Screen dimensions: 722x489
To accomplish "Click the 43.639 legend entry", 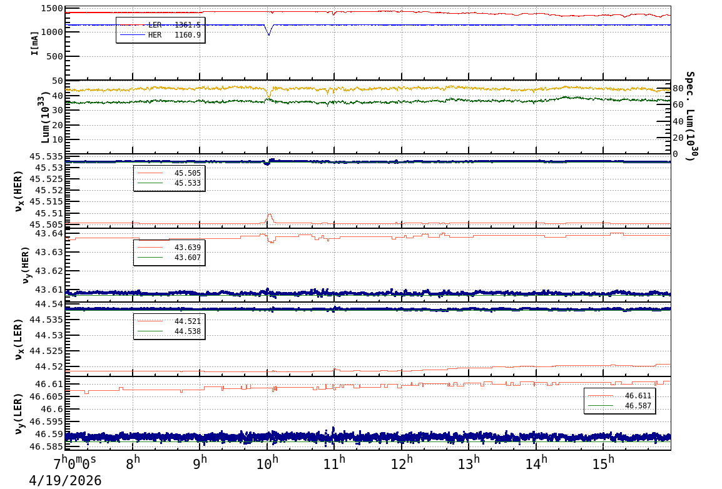I will [169, 248].
